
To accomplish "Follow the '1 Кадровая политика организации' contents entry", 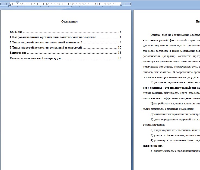I will pos(53,37).
